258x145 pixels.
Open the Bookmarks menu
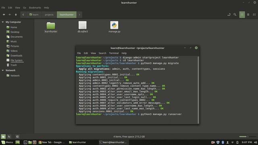pos(35,8)
